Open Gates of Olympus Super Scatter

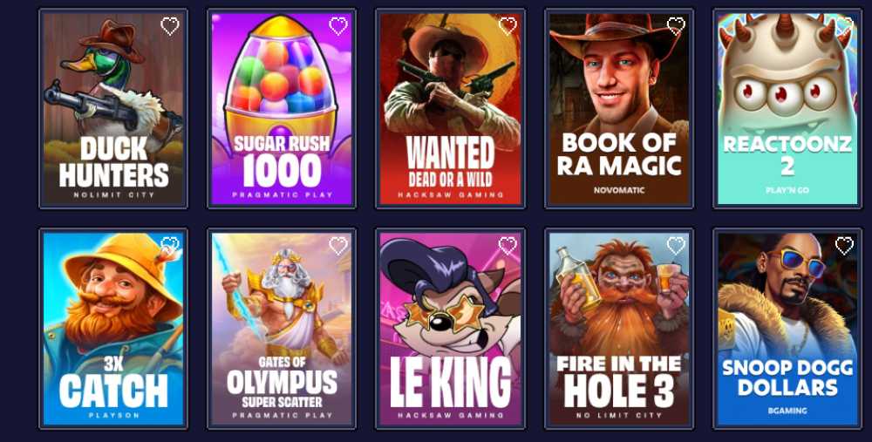(x=282, y=329)
